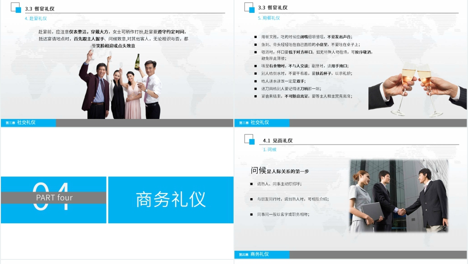Click the square logo icon on the "4.1 见面礼仪" slide
Image resolution: width=468 pixels, height=264 pixels.
250,138
